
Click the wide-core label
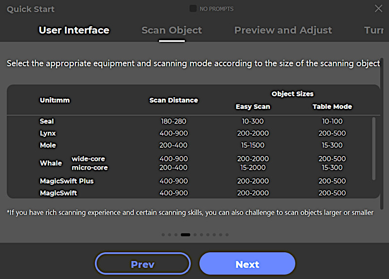[x=88, y=159]
